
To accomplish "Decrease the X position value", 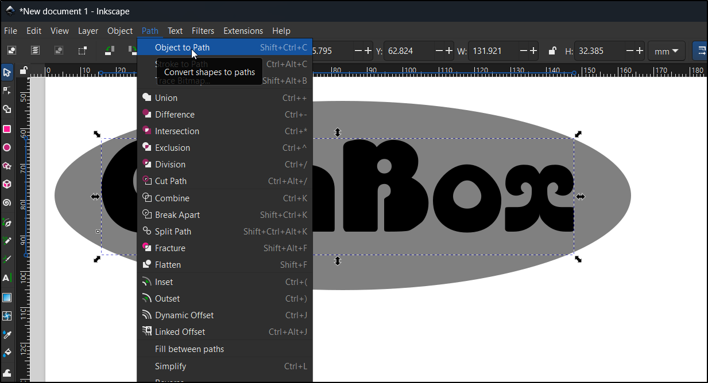I will pos(358,51).
